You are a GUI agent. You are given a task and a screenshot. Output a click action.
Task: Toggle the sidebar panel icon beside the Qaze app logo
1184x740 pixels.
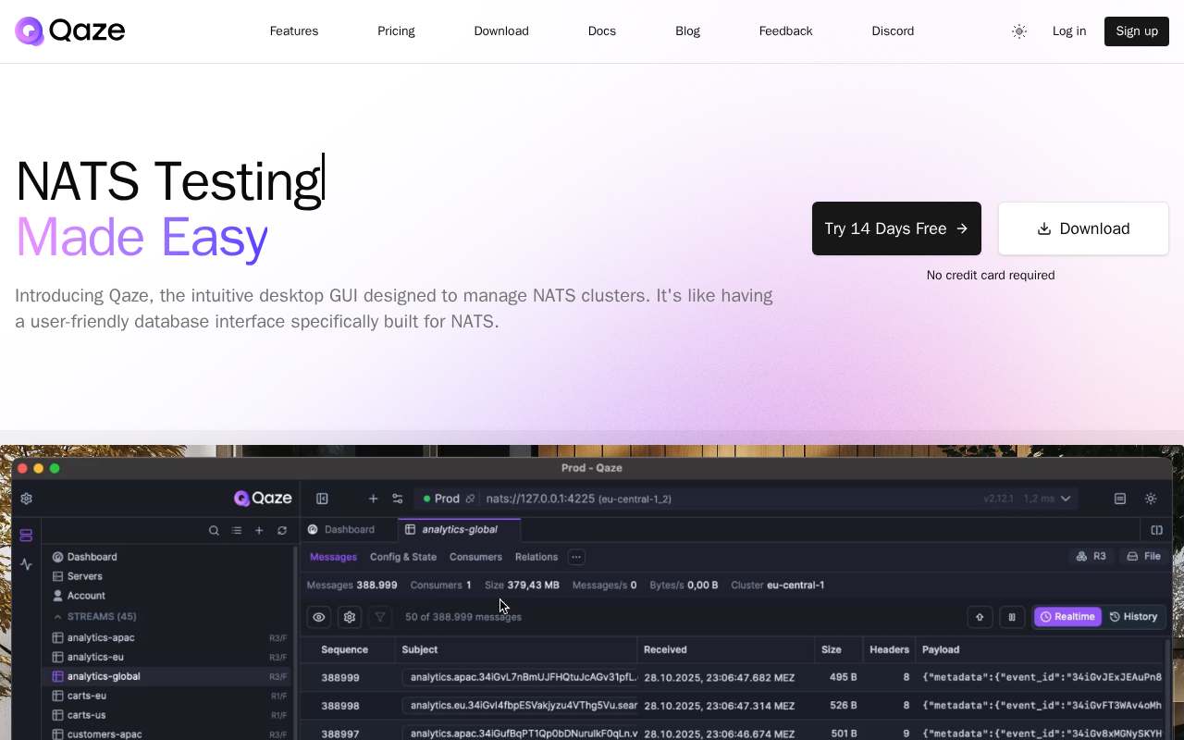pos(322,499)
